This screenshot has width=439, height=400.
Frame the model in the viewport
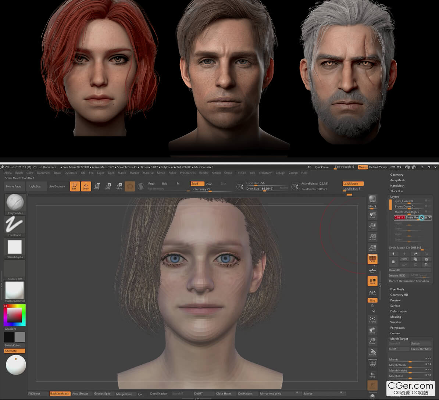point(372,319)
